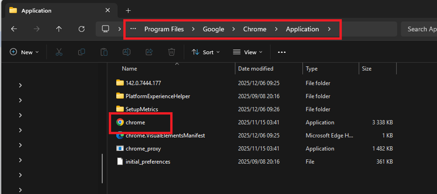Image resolution: width=437 pixels, height=194 pixels.
Task: Sort by Type column header
Action: coord(311,69)
